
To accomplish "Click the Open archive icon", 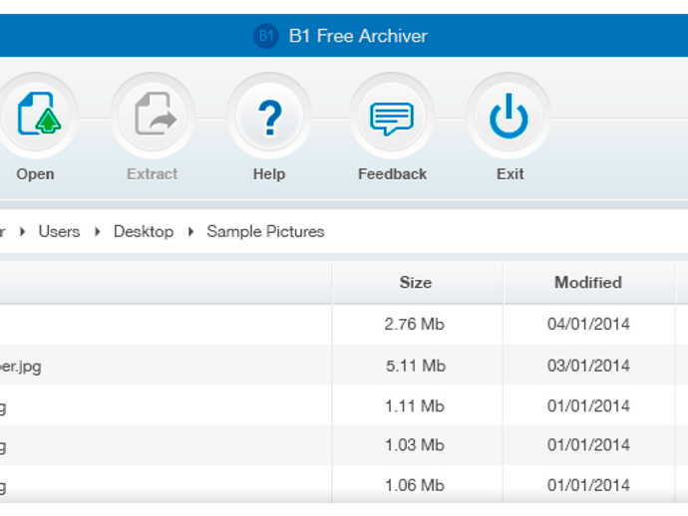I will (38, 114).
